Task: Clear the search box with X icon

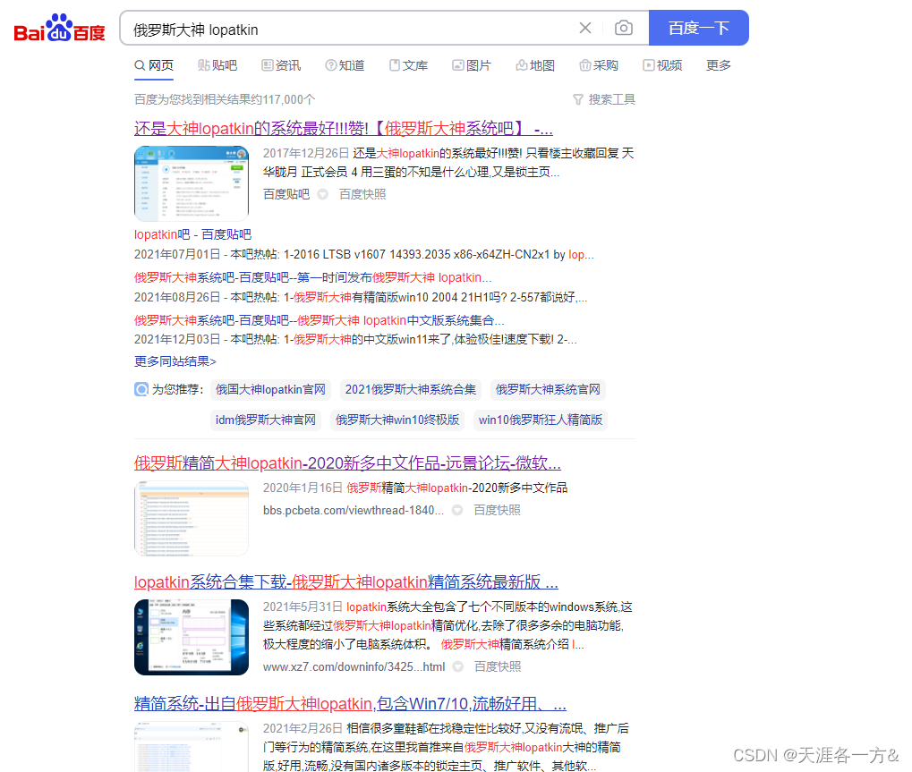Action: (x=585, y=28)
